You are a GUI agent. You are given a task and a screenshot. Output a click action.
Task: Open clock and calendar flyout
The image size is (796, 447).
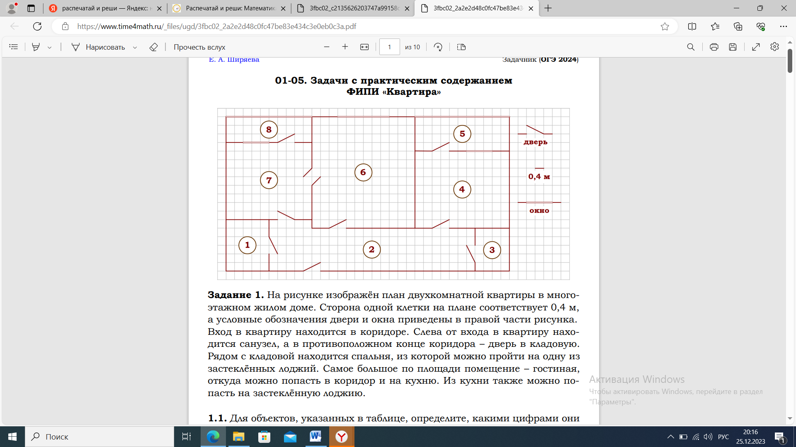click(x=750, y=437)
